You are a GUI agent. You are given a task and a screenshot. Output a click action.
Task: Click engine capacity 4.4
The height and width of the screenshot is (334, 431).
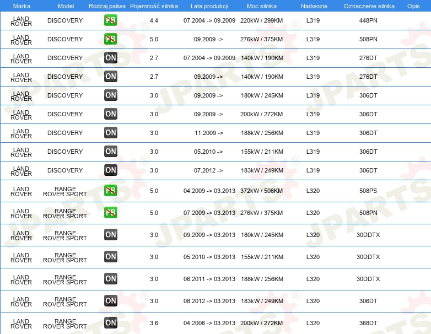click(x=154, y=20)
